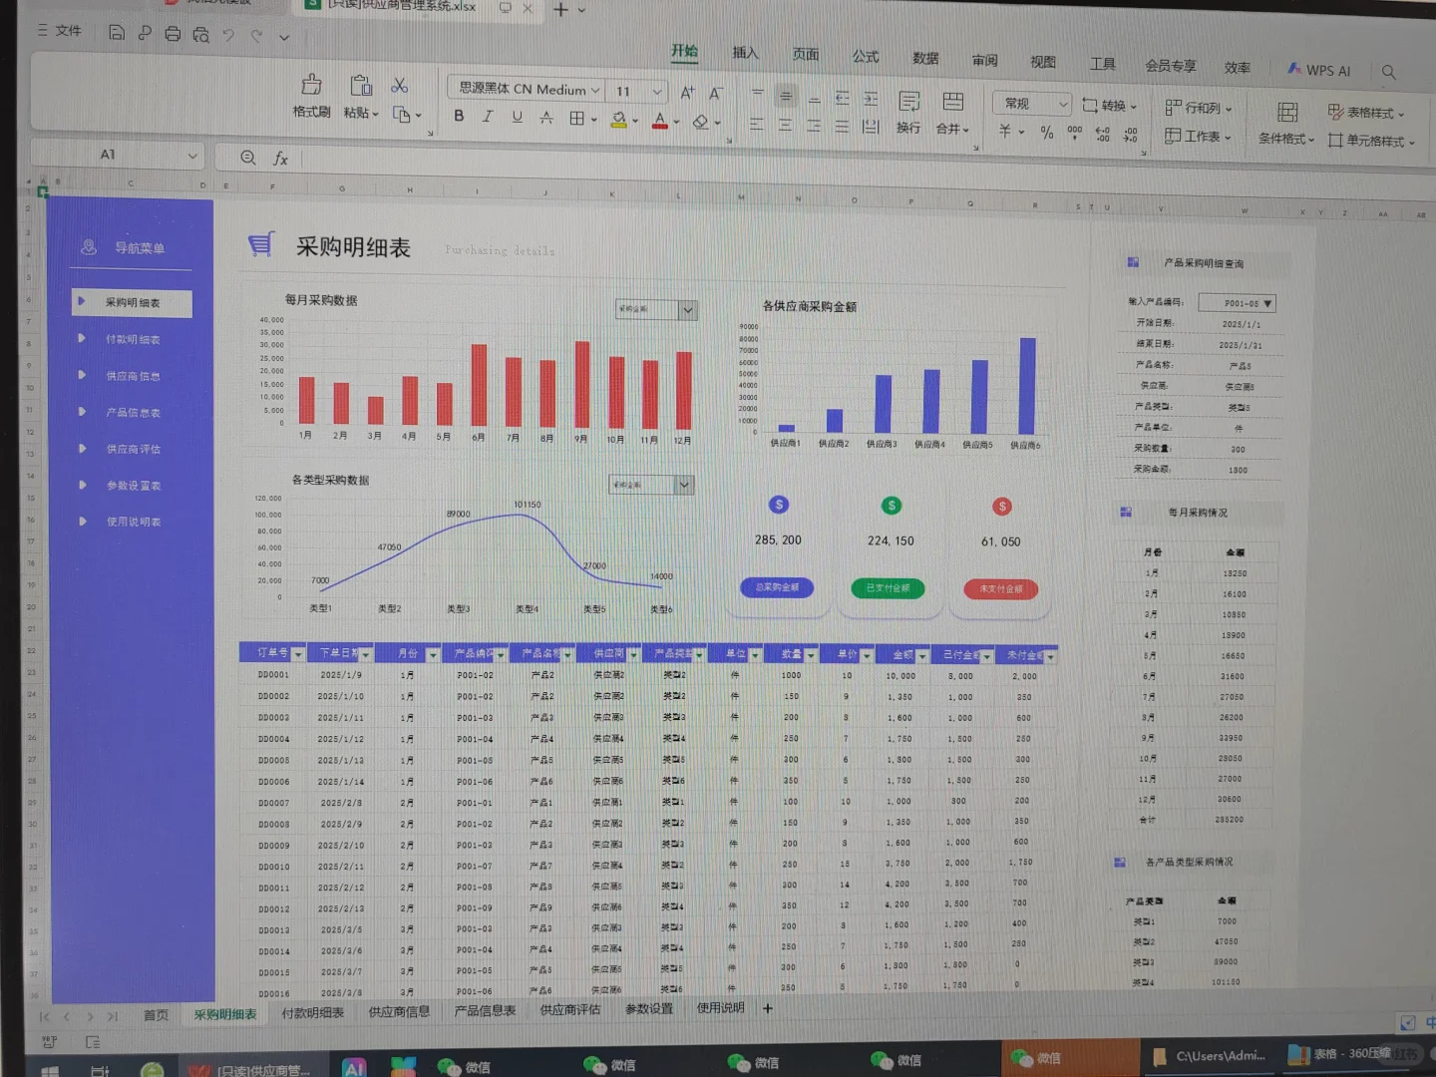Pick the red font color swatch
Screen dimensions: 1436x1077
coord(658,120)
